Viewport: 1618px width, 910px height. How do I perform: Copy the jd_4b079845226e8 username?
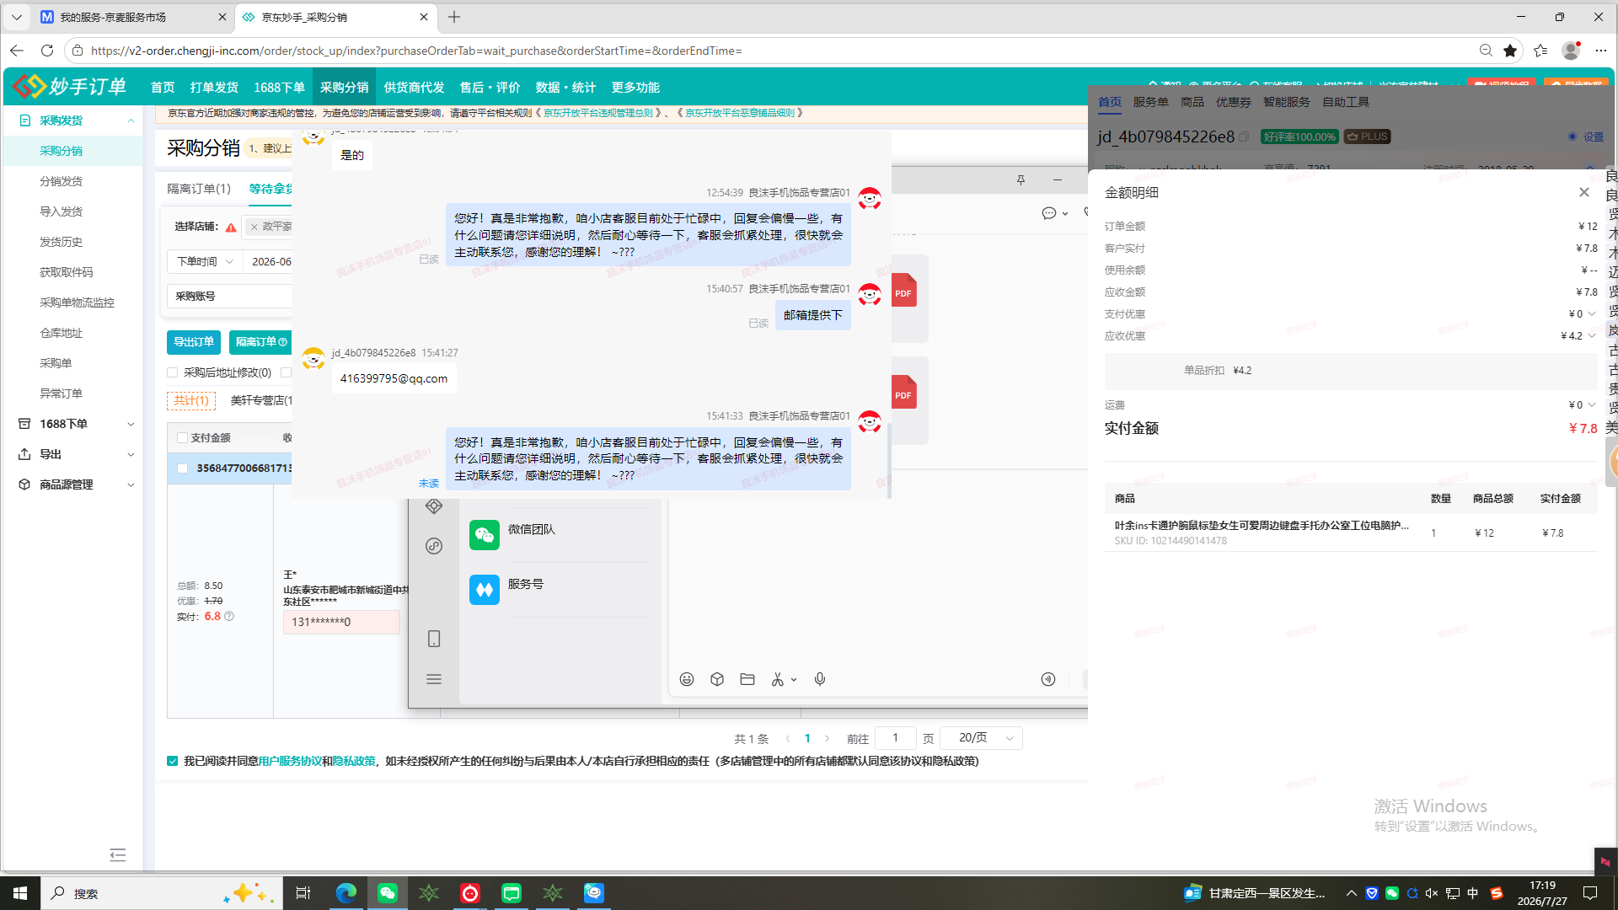[1244, 136]
